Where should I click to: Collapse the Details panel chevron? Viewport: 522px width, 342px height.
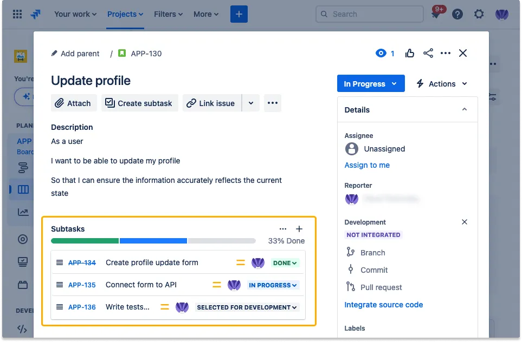click(465, 109)
